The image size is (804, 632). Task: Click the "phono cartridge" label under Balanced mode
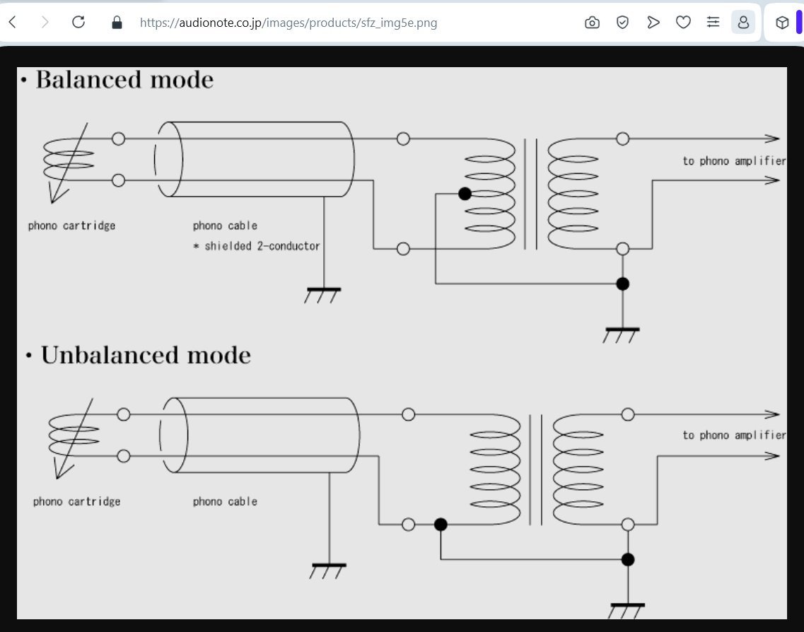click(x=71, y=226)
